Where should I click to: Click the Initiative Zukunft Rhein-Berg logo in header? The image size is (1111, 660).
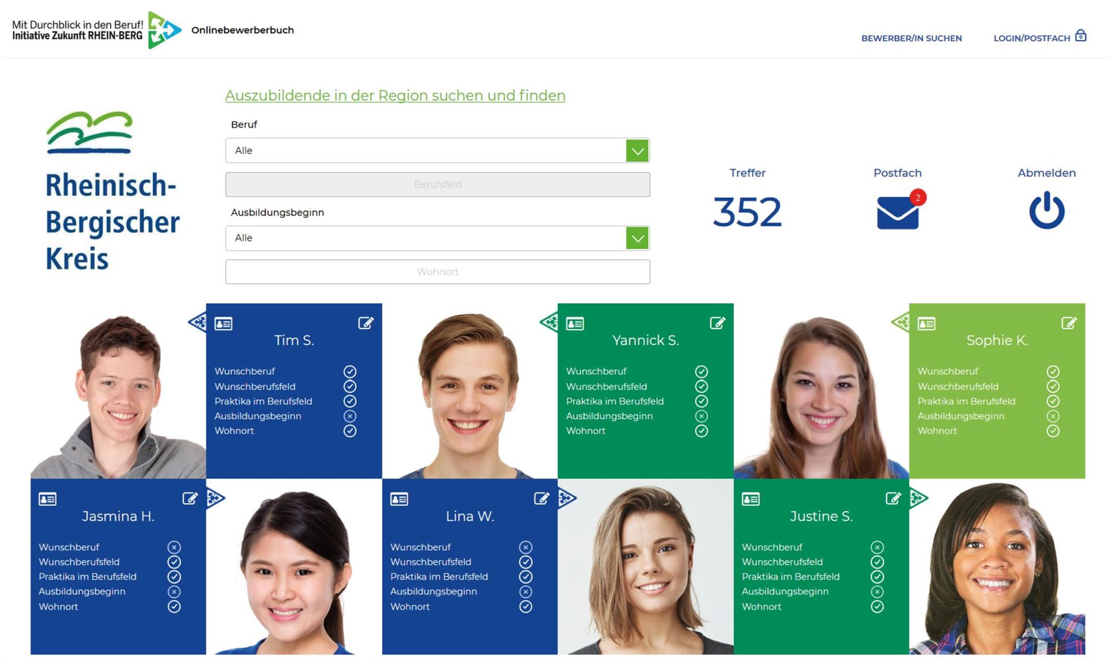[x=97, y=30]
